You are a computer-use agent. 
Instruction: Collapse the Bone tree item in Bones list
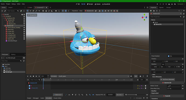click(152, 22)
